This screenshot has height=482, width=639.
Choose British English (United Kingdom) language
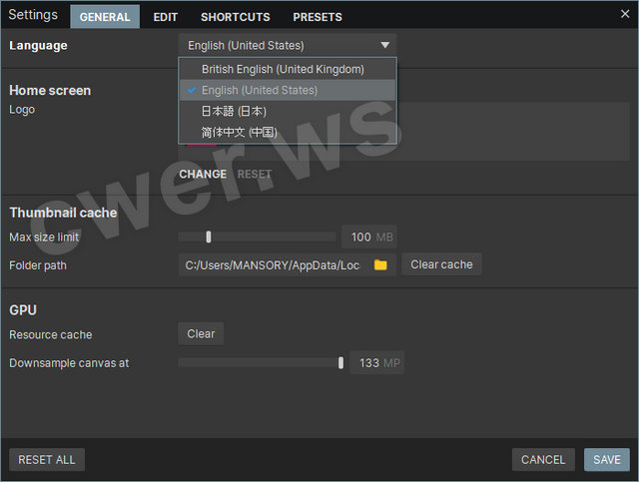coord(288,69)
